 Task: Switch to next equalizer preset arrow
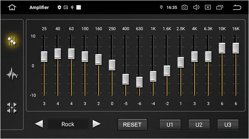96,124
